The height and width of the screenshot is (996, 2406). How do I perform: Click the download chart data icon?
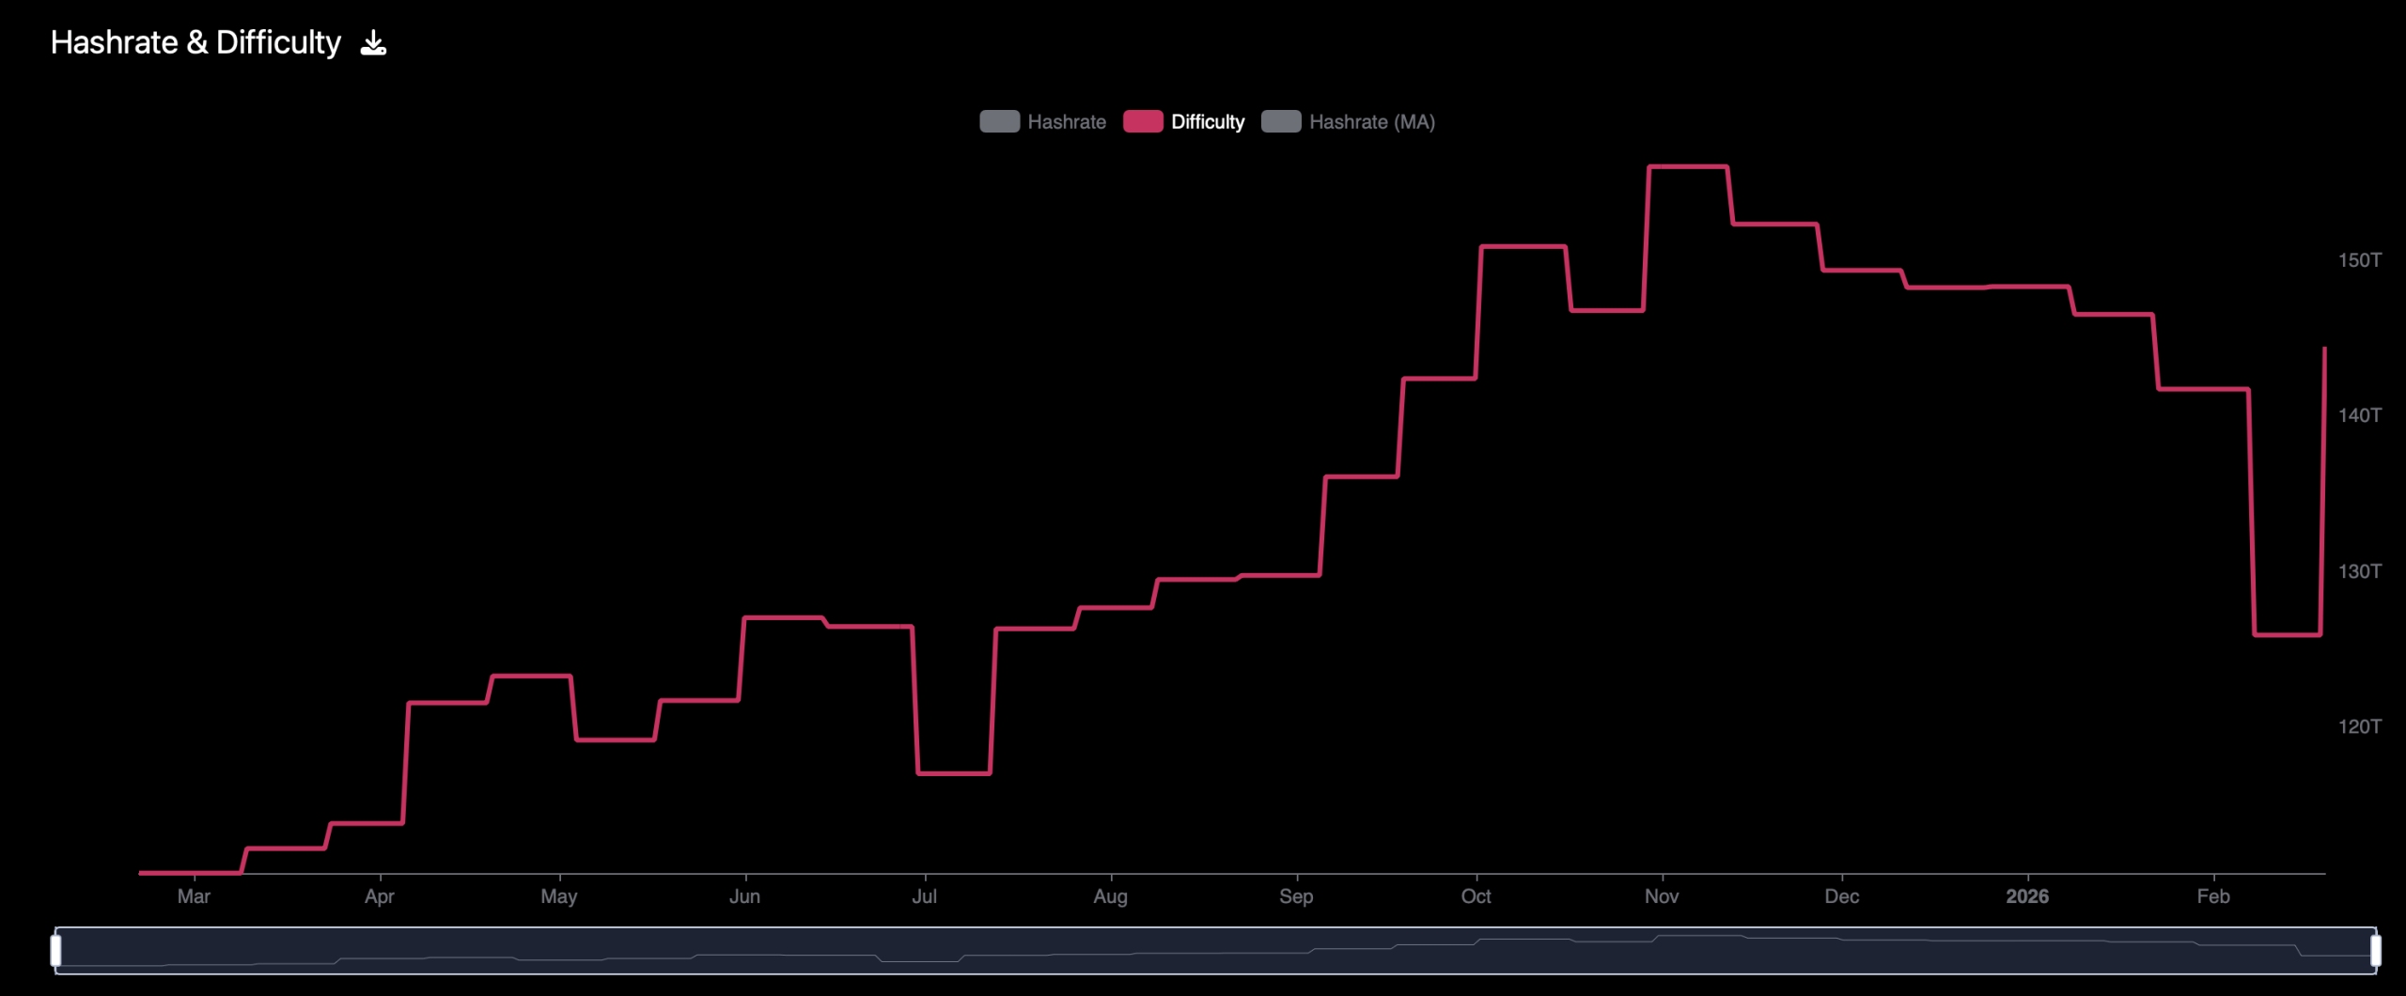[x=373, y=43]
